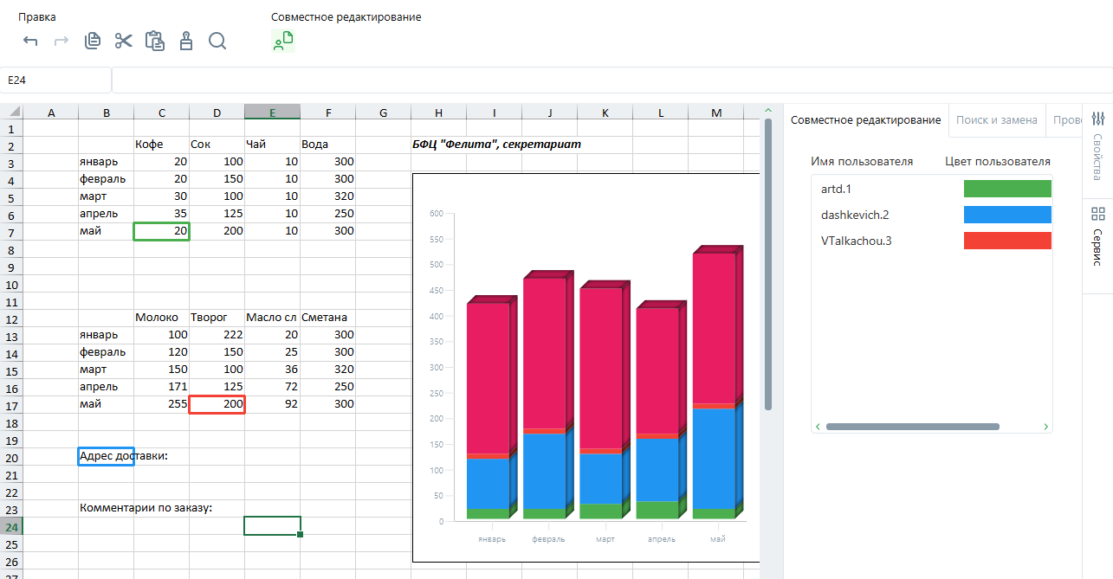The height and width of the screenshot is (579, 1113).
Task: Select column header E
Action: [272, 113]
